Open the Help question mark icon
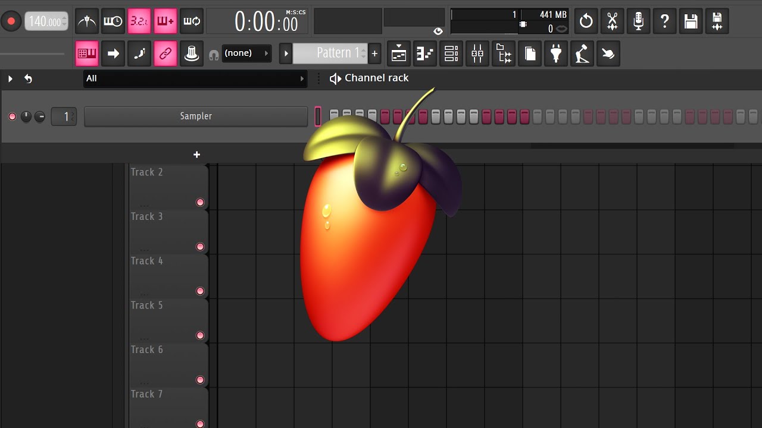 664,21
